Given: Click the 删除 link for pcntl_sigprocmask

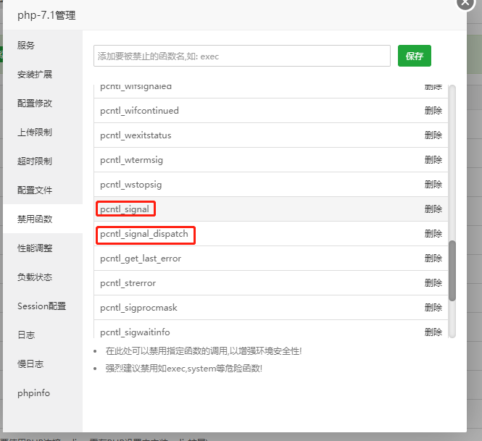Looking at the screenshot, I should pos(433,308).
